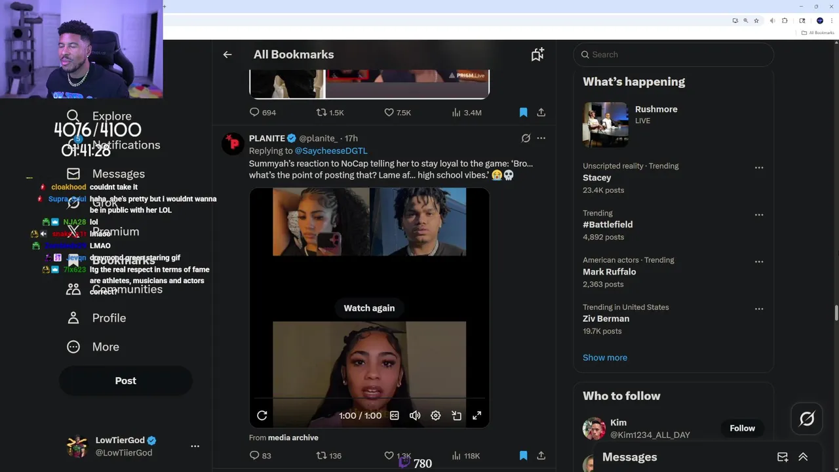839x472 pixels.
Task: Click Watch again on the video
Action: click(x=369, y=308)
